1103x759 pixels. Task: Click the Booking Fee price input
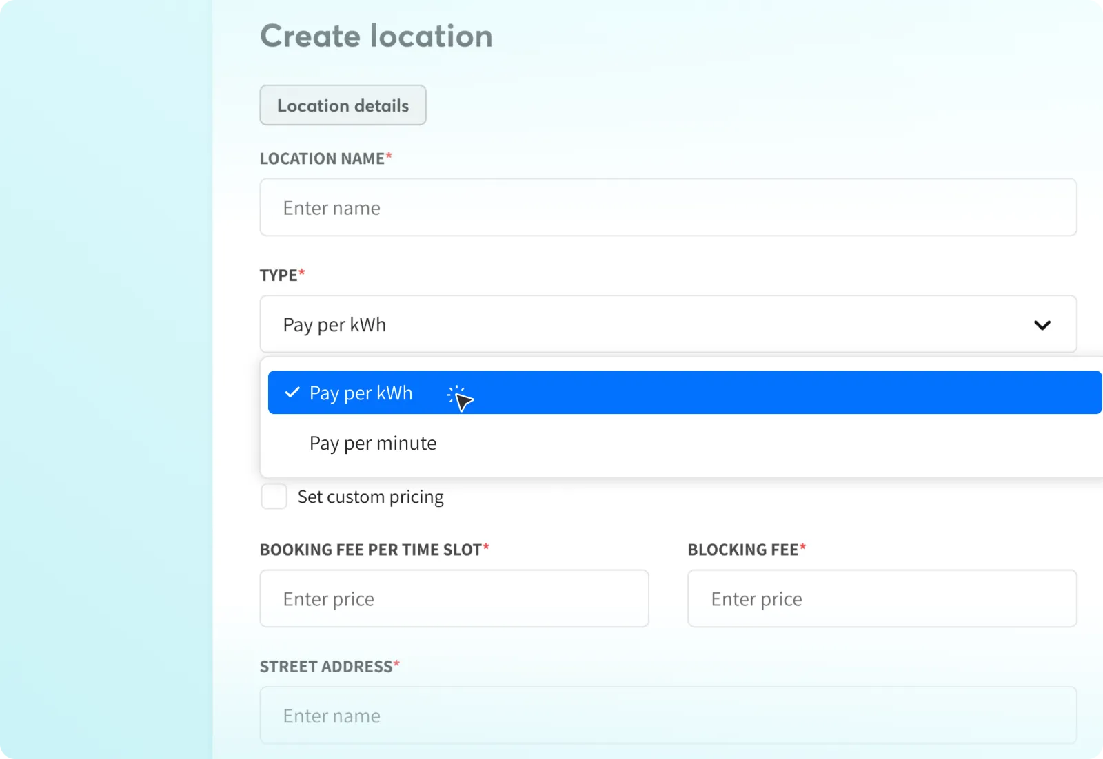(x=454, y=599)
